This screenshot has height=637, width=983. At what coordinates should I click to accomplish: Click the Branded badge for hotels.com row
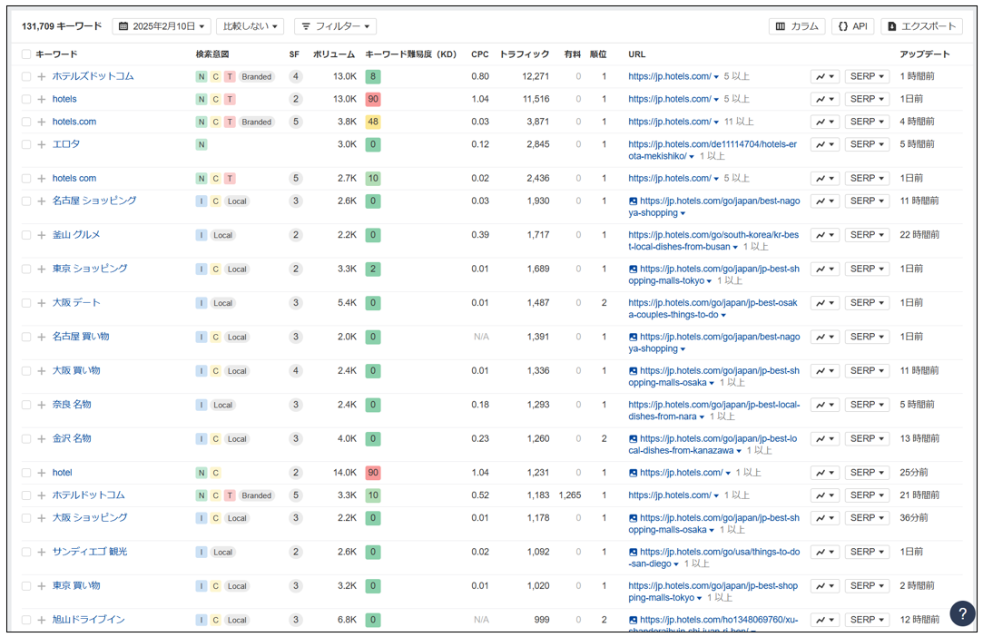[x=256, y=122]
